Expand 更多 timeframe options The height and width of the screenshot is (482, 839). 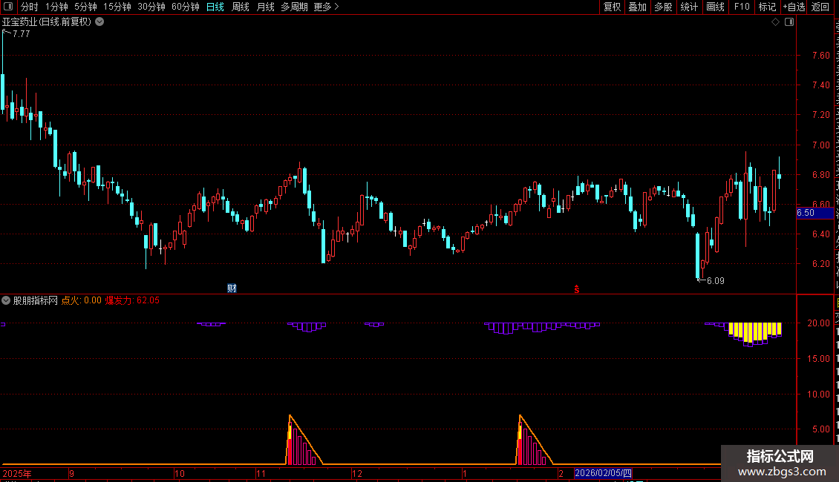[326, 7]
